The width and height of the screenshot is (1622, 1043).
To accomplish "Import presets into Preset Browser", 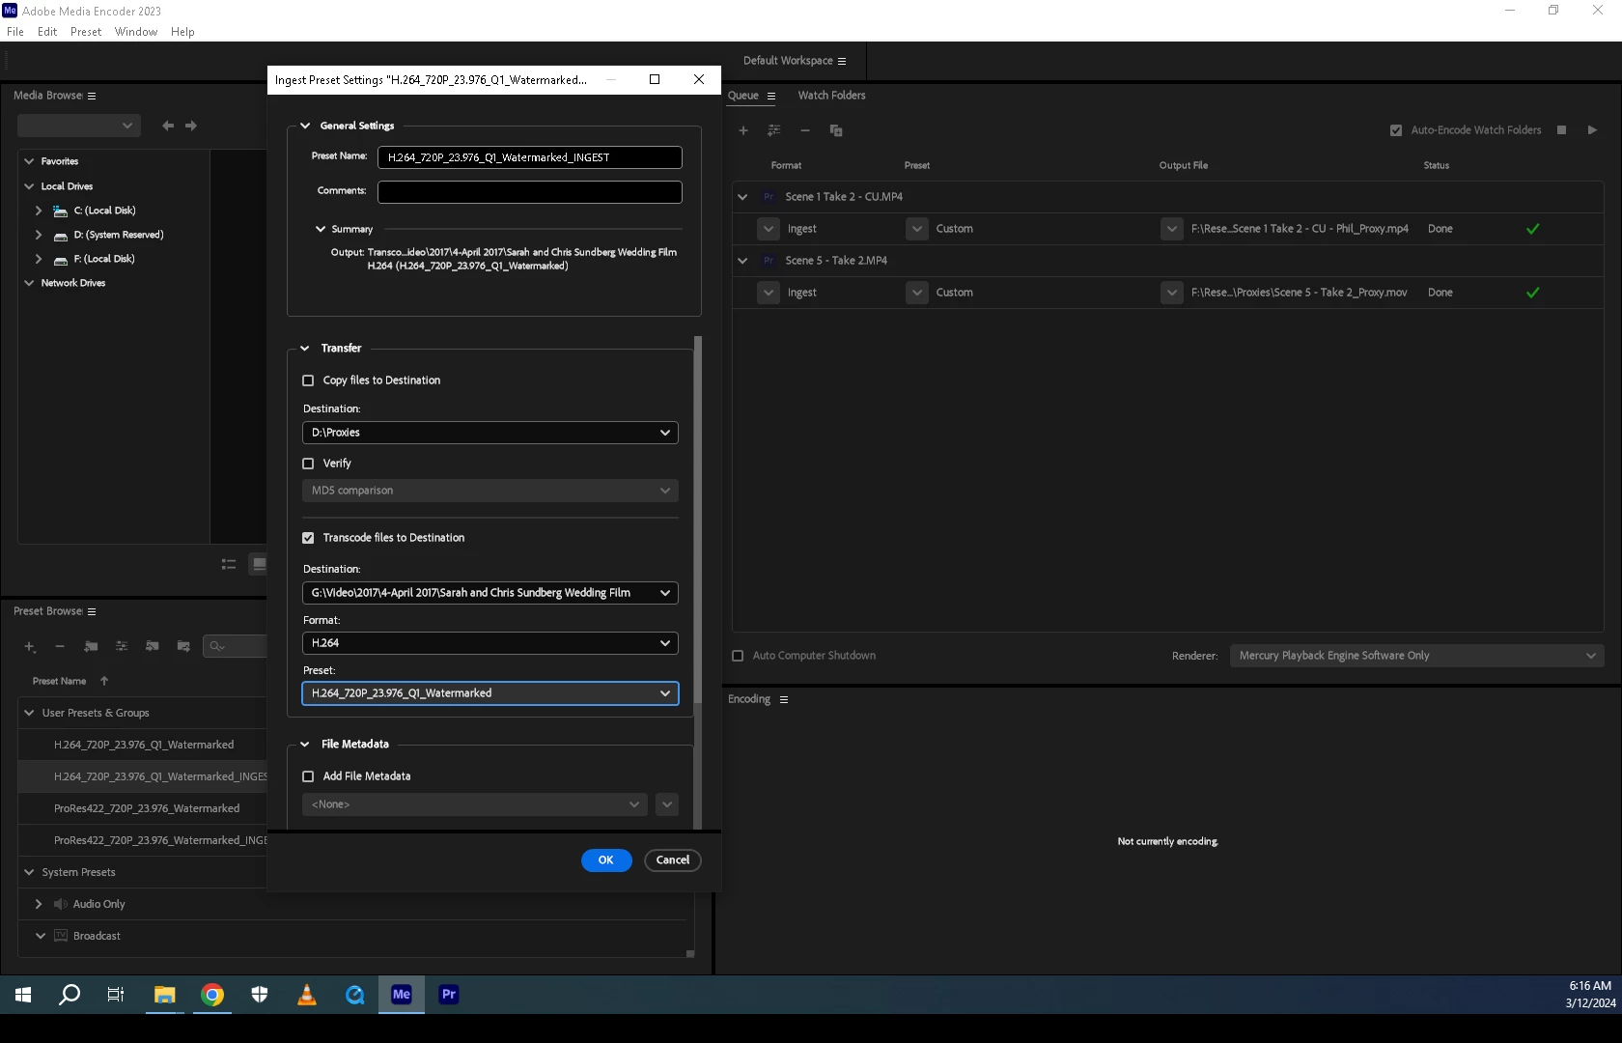I will pyautogui.click(x=153, y=646).
